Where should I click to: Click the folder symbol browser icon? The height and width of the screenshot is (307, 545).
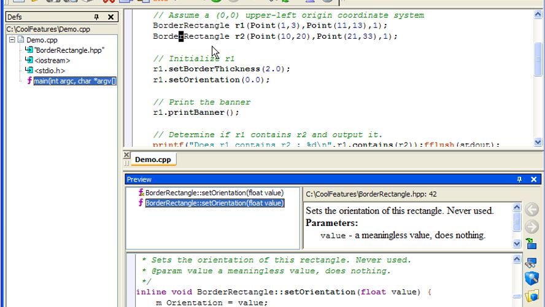(531, 296)
